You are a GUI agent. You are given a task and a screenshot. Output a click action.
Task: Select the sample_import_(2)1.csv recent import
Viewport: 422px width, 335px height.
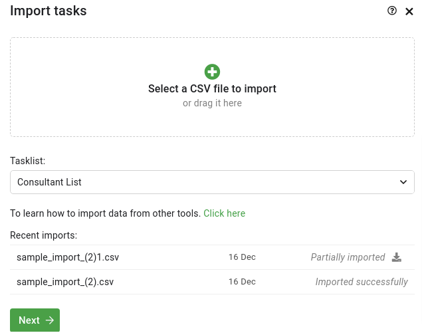coord(68,257)
